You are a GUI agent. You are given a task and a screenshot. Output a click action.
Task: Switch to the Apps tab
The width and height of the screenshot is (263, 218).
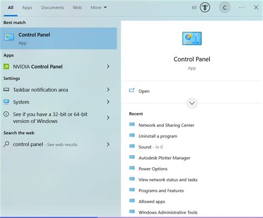(x=27, y=8)
